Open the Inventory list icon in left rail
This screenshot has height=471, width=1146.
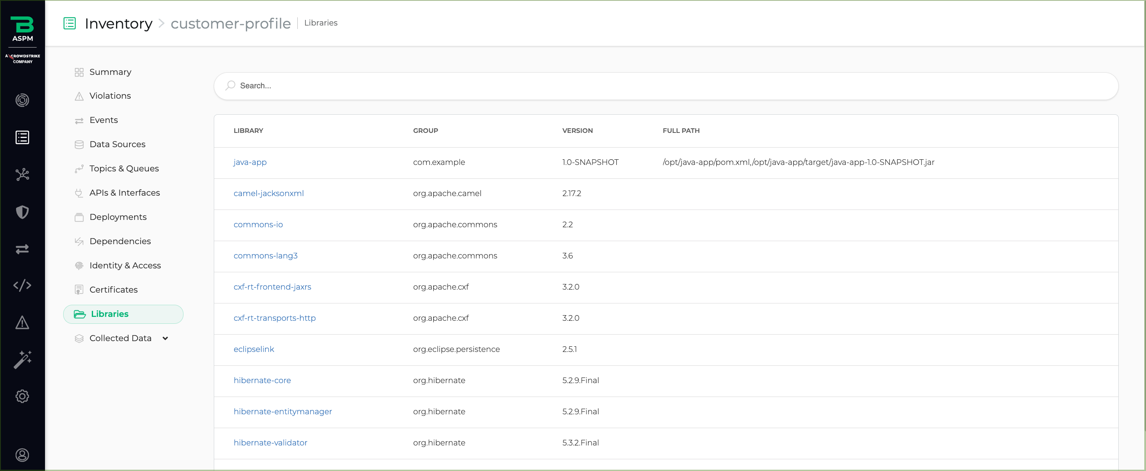tap(22, 138)
